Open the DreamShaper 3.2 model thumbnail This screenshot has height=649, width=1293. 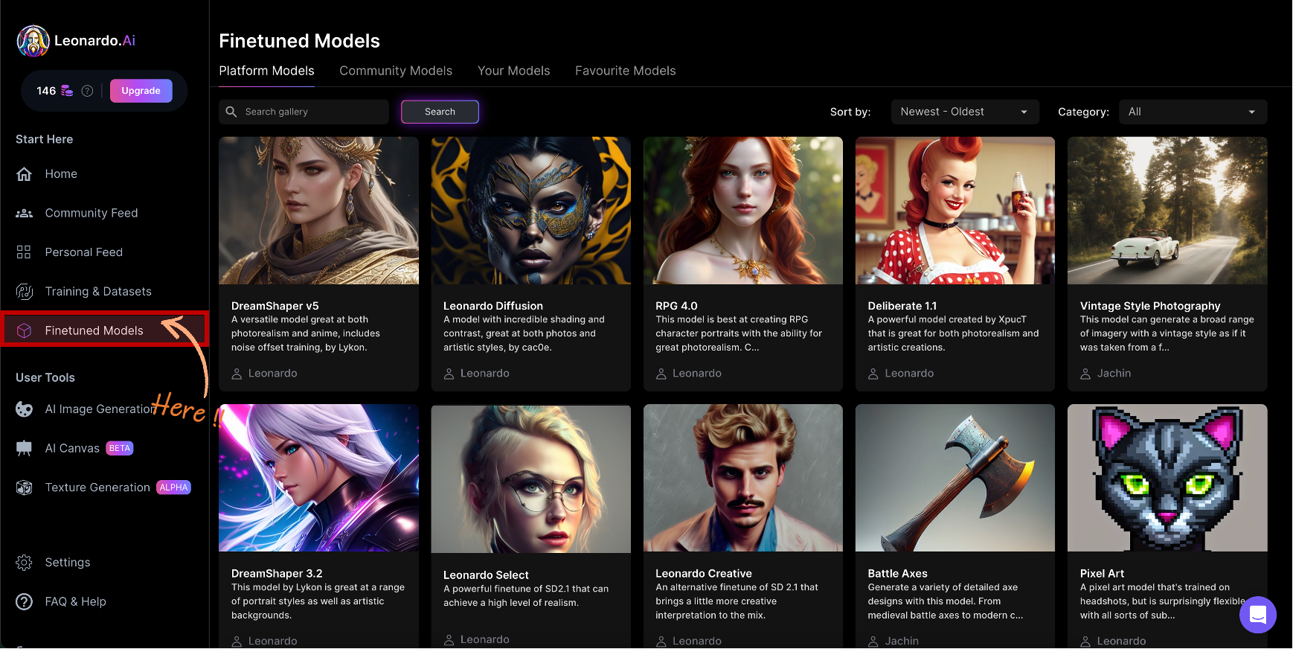(x=318, y=478)
